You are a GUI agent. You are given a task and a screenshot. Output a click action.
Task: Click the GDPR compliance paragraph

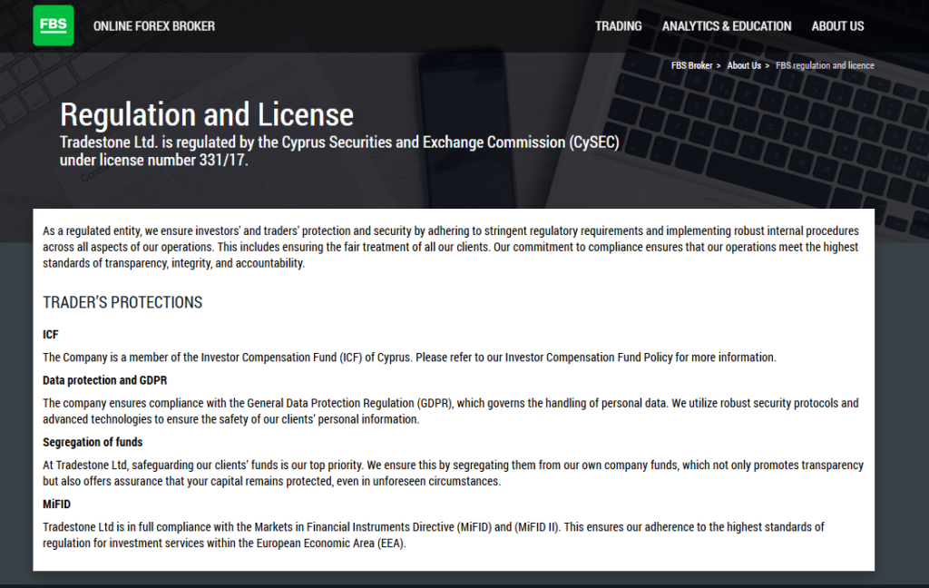tap(450, 411)
